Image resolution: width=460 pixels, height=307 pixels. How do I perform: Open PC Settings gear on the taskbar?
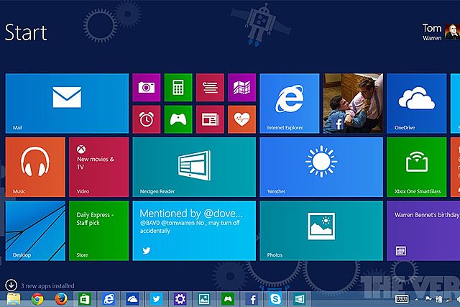(x=180, y=299)
